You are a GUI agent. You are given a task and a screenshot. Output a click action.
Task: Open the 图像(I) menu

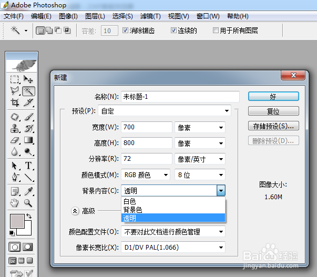(x=68, y=16)
